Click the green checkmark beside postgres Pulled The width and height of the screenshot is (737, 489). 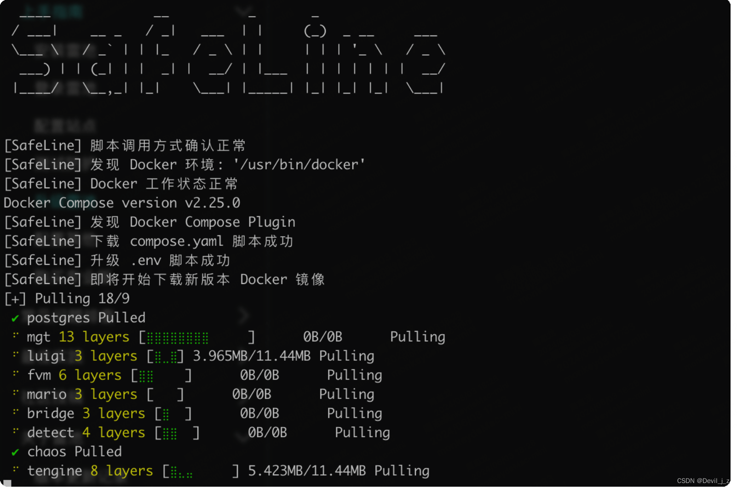click(15, 318)
